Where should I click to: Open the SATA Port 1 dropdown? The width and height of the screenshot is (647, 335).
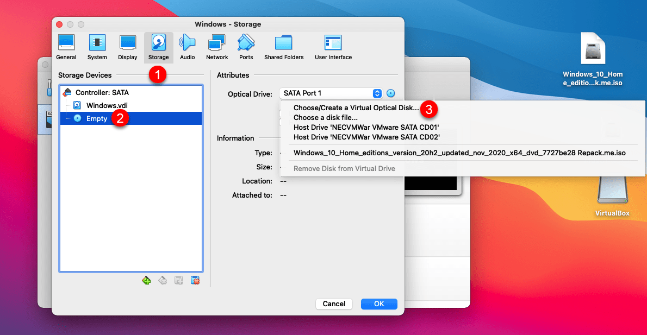pyautogui.click(x=331, y=93)
